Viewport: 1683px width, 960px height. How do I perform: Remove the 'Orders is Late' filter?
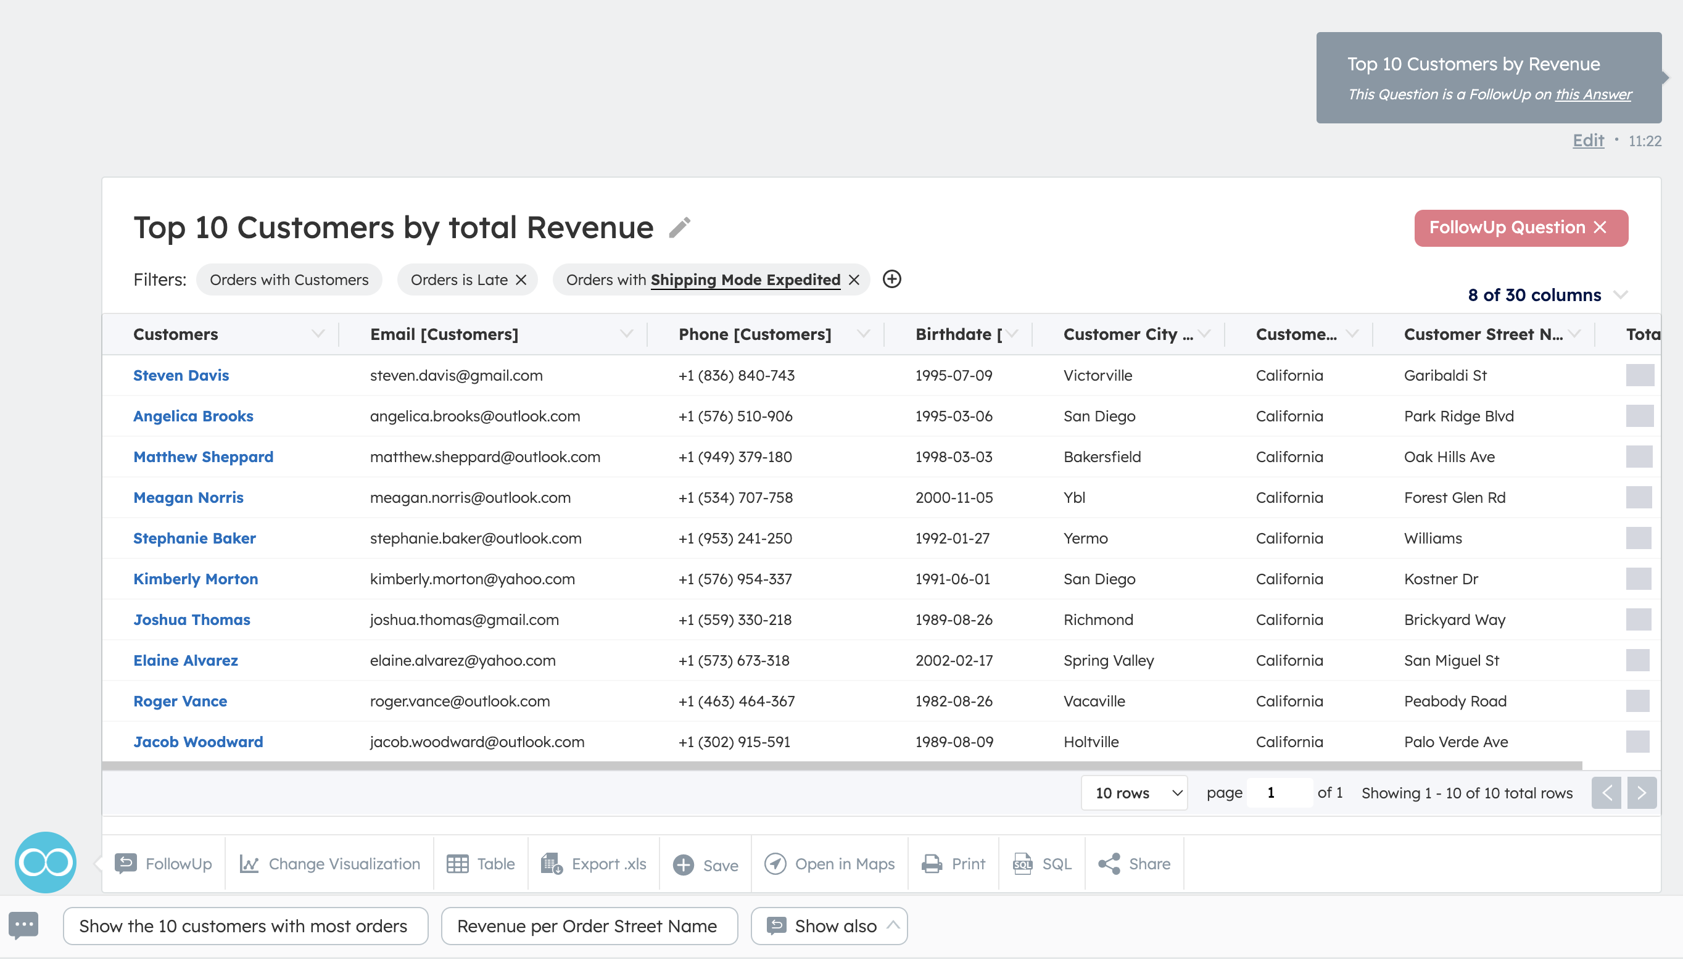click(x=520, y=279)
